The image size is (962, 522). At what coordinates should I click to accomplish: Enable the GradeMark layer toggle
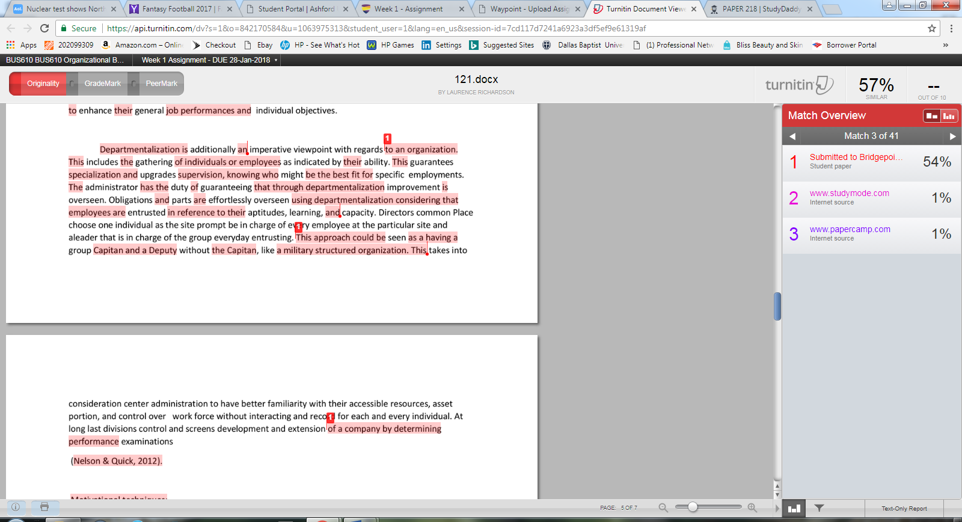click(102, 84)
